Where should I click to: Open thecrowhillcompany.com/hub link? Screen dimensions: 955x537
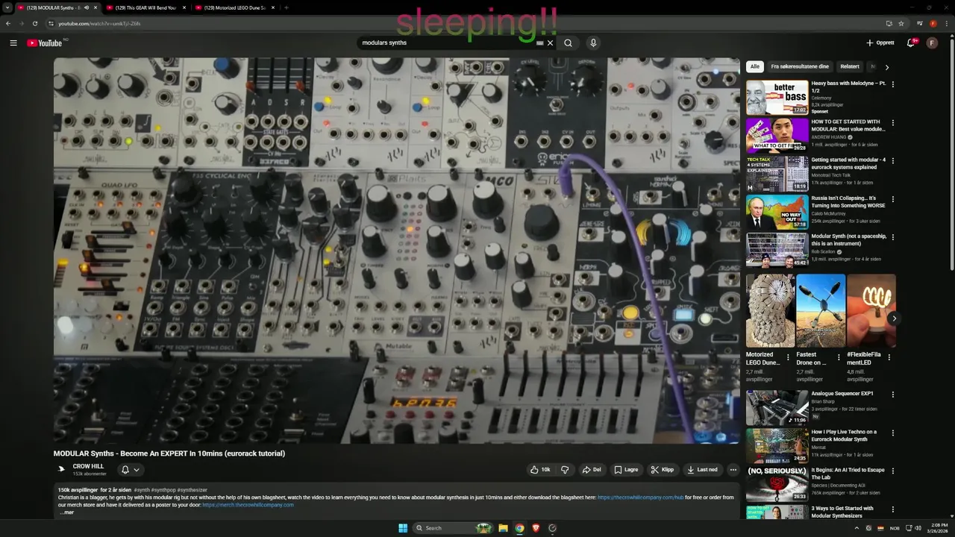pyautogui.click(x=640, y=497)
